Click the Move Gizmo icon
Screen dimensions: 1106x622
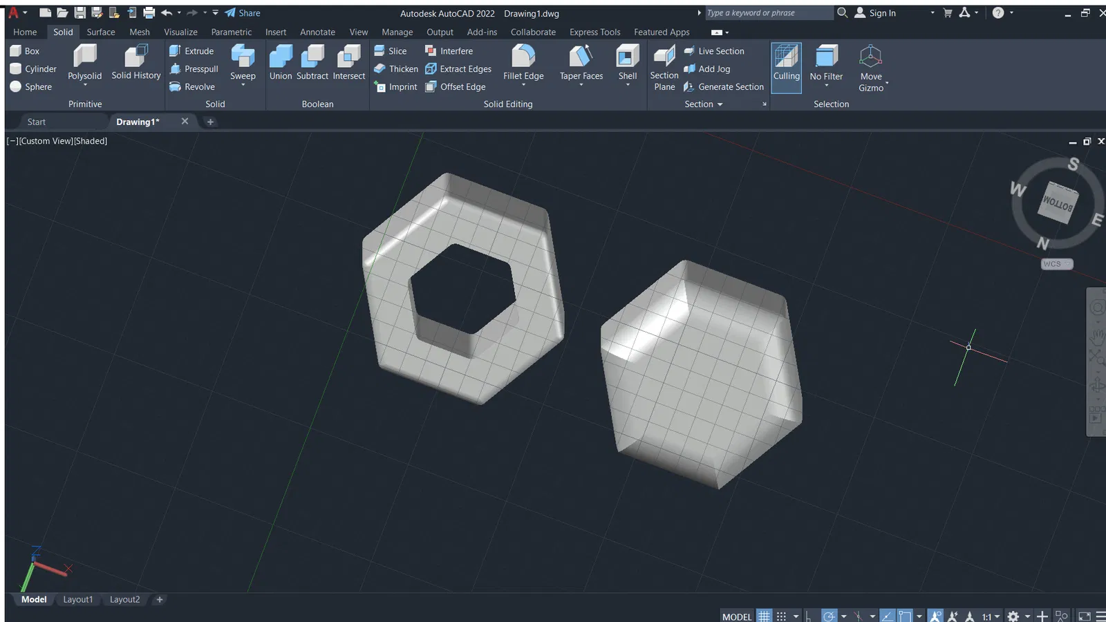tap(871, 57)
